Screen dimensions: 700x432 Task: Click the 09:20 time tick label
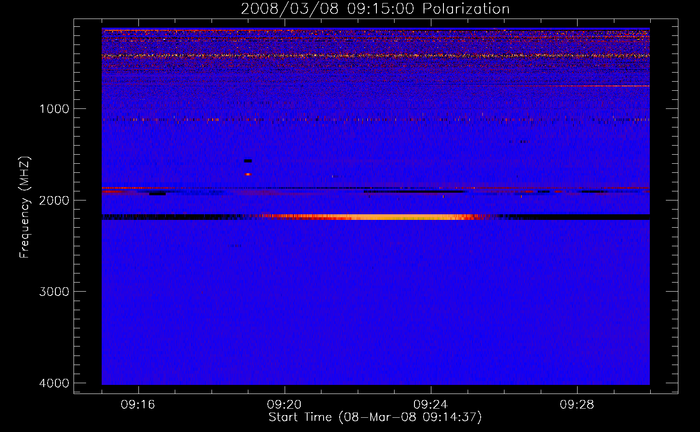click(x=284, y=405)
